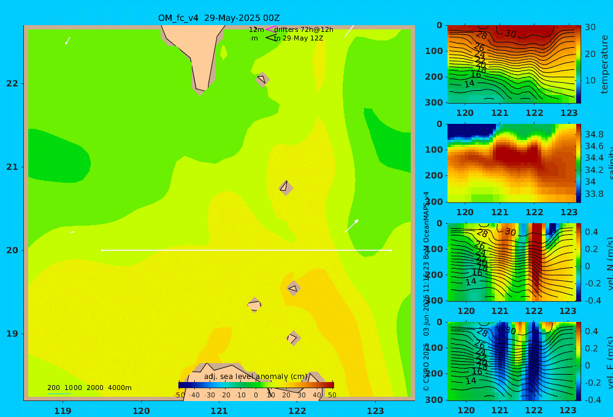Click the magenta drifter arrow in legend
Viewport: 613px width, 417px height.
coord(270,29)
